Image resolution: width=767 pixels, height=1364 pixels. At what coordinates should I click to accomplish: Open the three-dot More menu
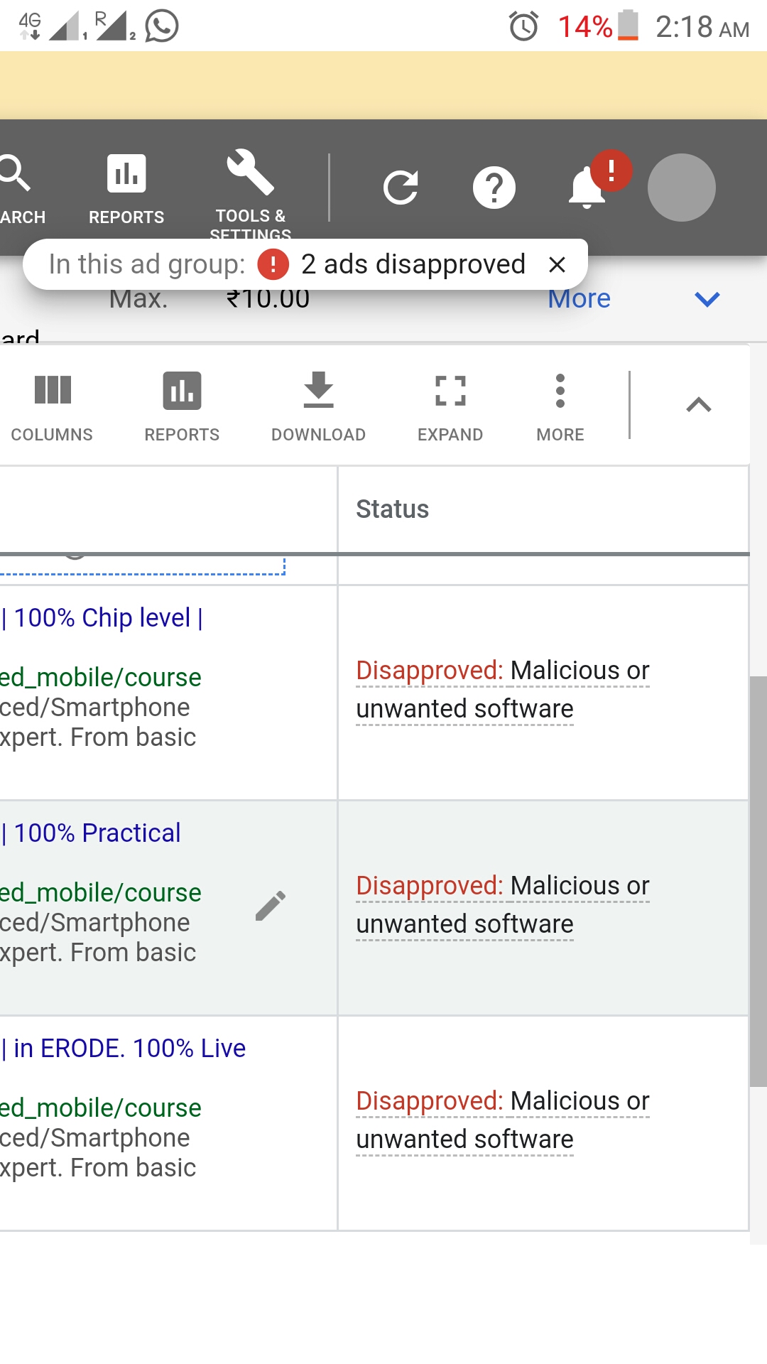[560, 406]
